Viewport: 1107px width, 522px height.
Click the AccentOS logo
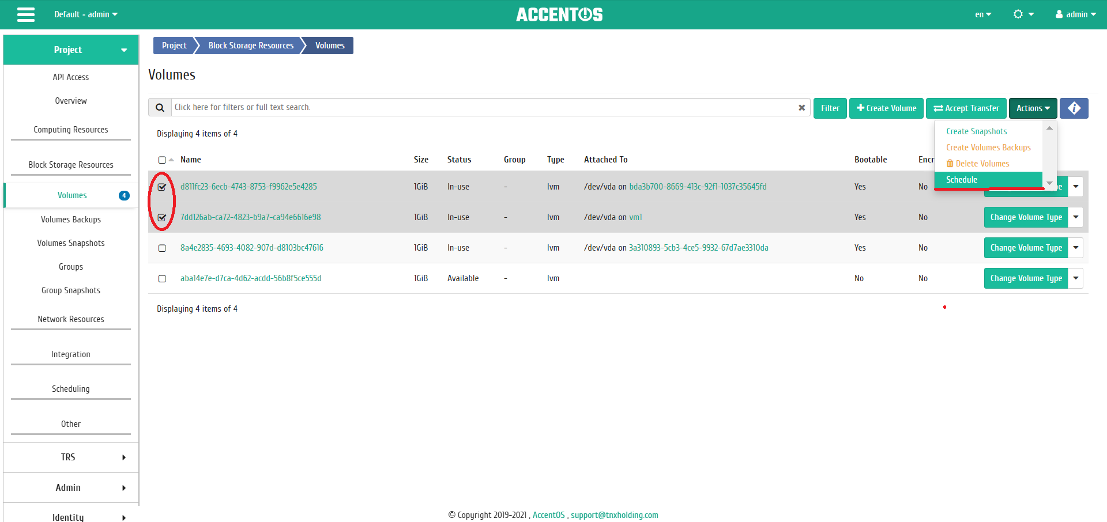point(559,14)
